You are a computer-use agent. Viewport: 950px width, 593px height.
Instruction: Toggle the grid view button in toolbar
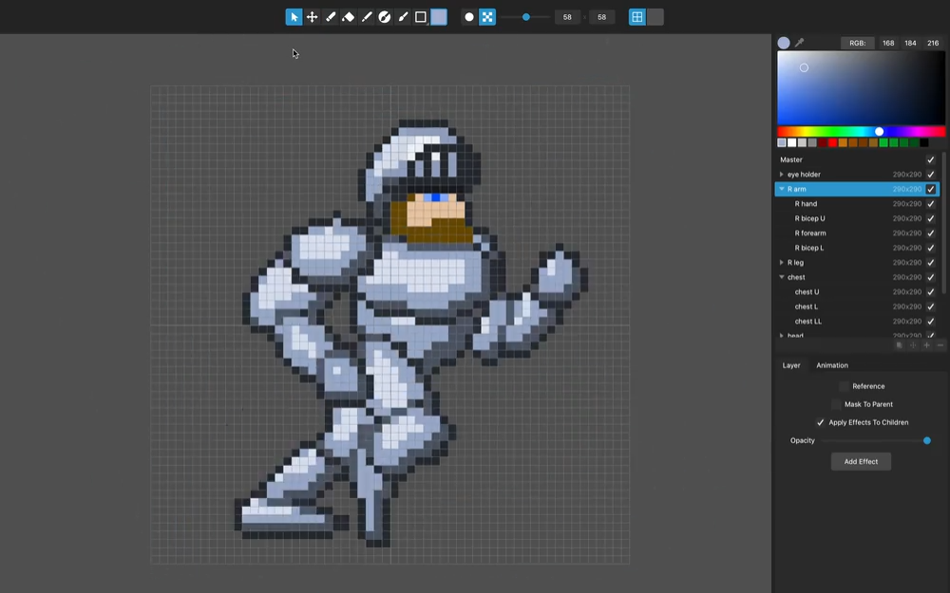[x=637, y=17]
